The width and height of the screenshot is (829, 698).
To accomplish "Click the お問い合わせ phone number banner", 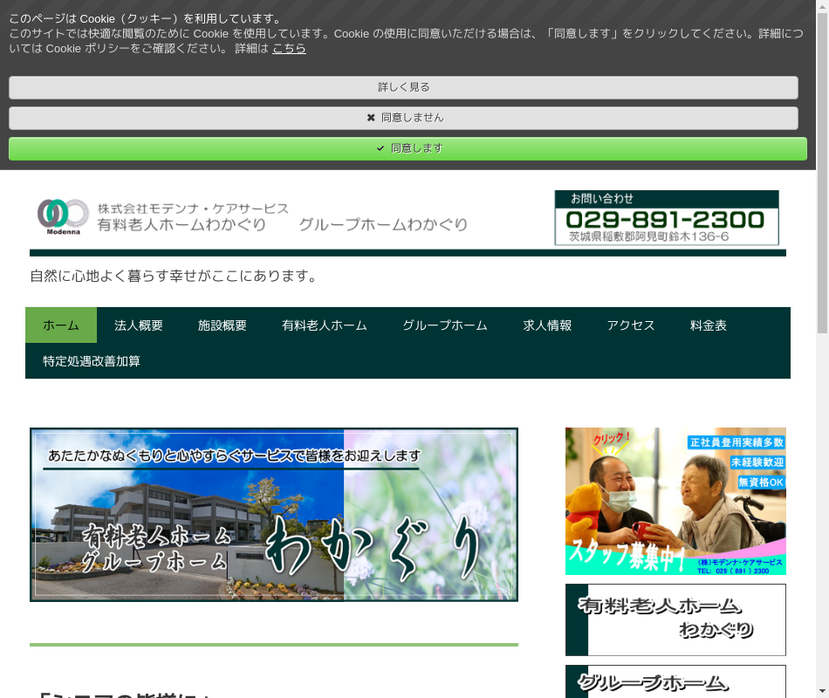I will (667, 218).
